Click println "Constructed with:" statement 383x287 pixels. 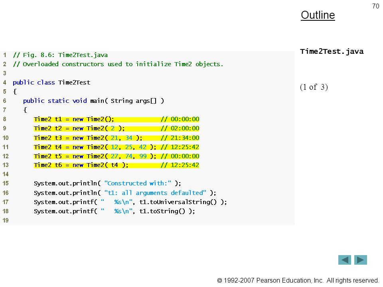(107, 183)
